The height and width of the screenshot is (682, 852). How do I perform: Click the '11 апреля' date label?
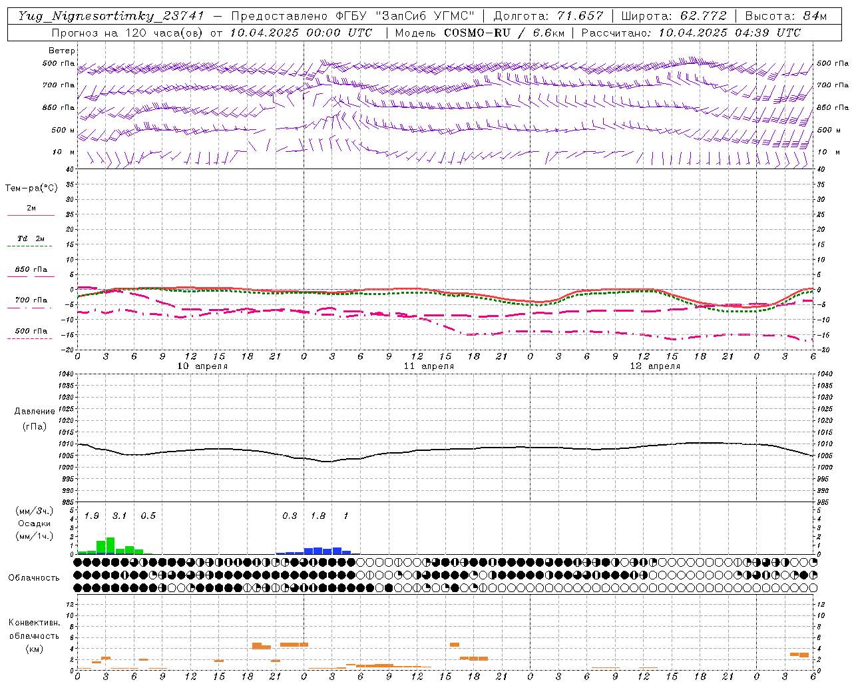tap(429, 366)
